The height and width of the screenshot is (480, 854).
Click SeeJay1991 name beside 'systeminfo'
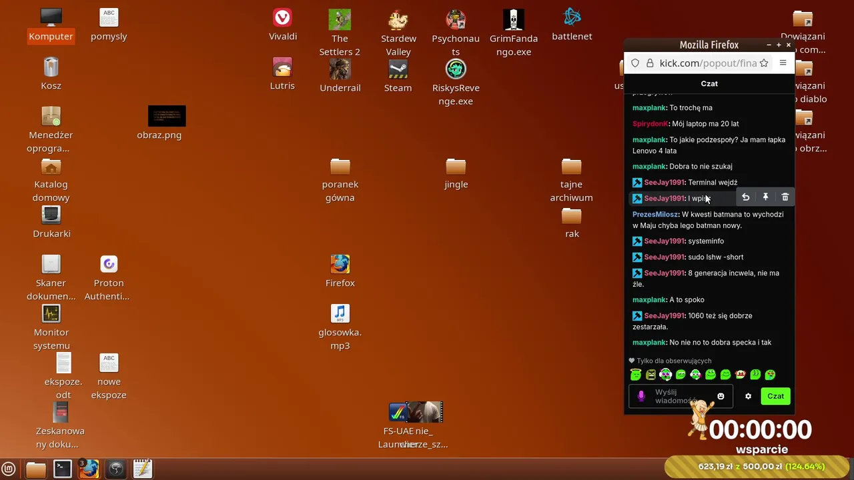[x=664, y=241]
